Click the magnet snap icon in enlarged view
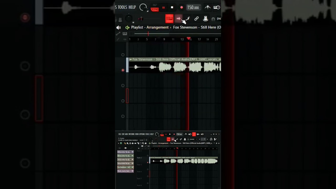The width and height of the screenshot is (336, 189). click(213, 19)
